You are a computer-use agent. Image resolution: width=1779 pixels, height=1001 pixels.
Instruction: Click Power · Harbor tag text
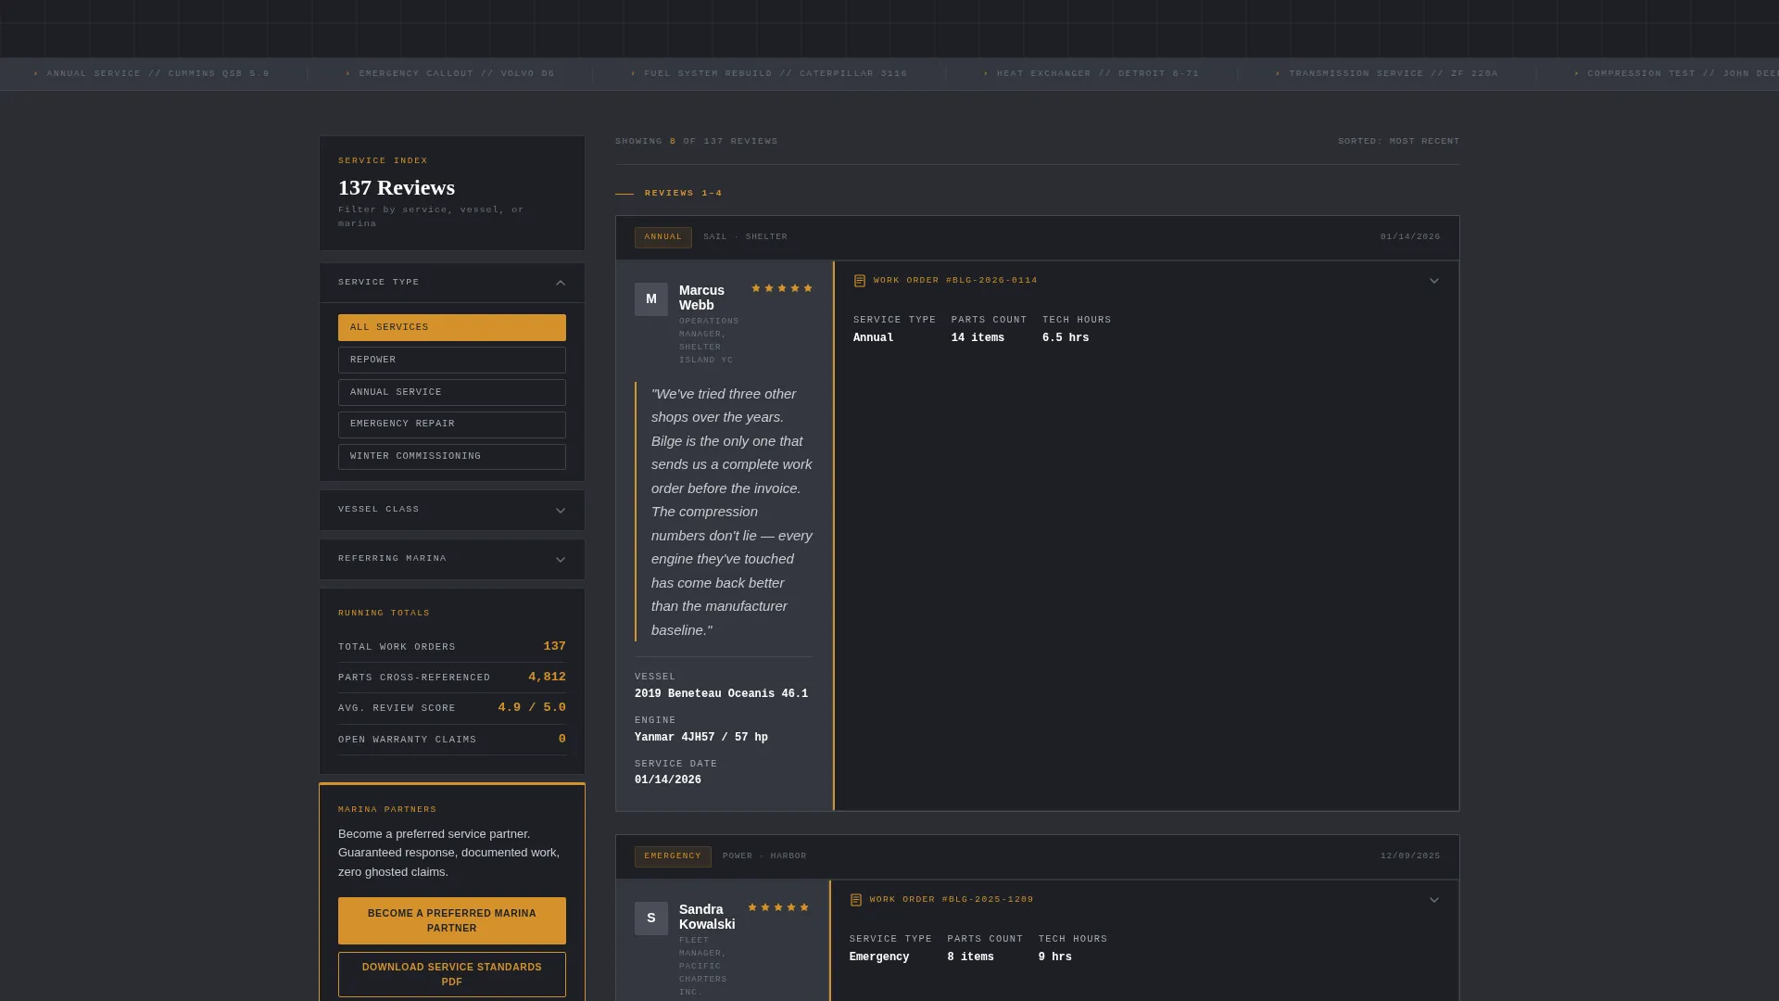[x=764, y=856]
